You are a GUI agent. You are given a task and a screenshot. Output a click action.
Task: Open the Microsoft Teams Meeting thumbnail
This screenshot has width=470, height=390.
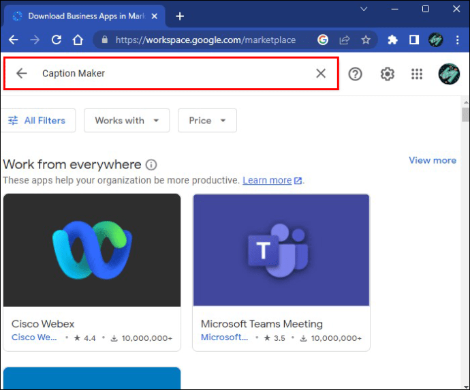281,250
